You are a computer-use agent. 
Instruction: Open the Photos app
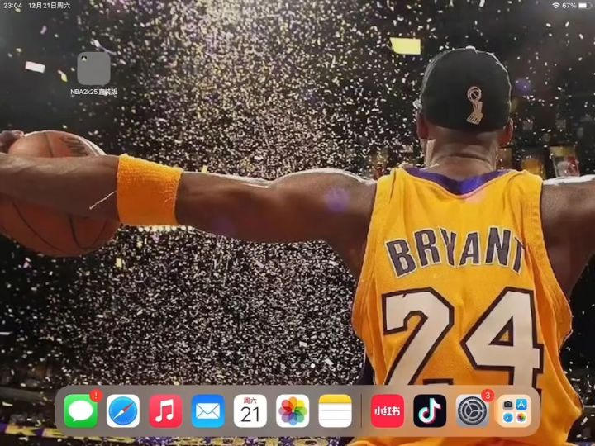click(x=293, y=410)
